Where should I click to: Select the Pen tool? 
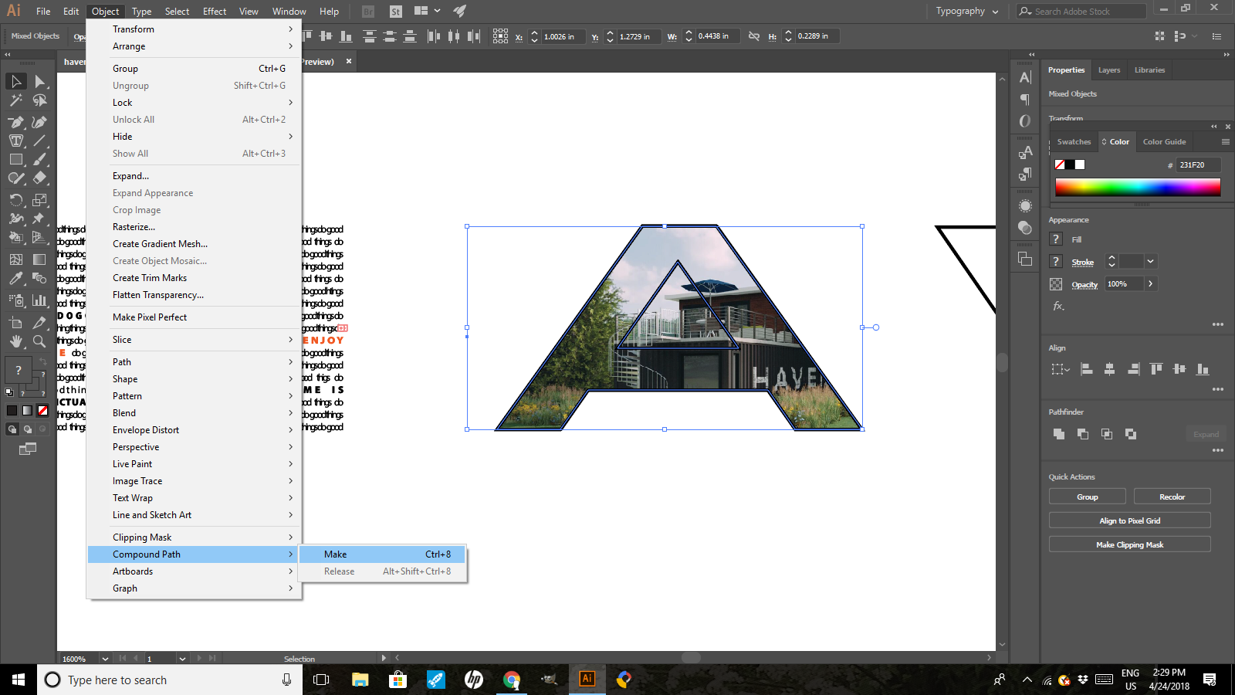[16, 122]
